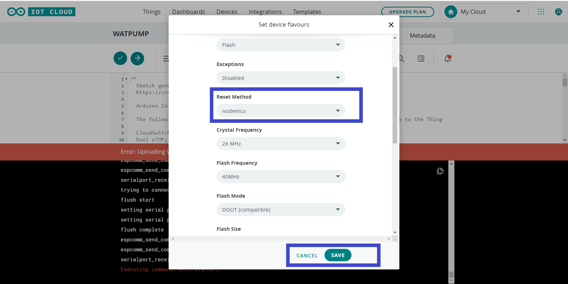
Task: Open the Templates menu
Action: 307,12
